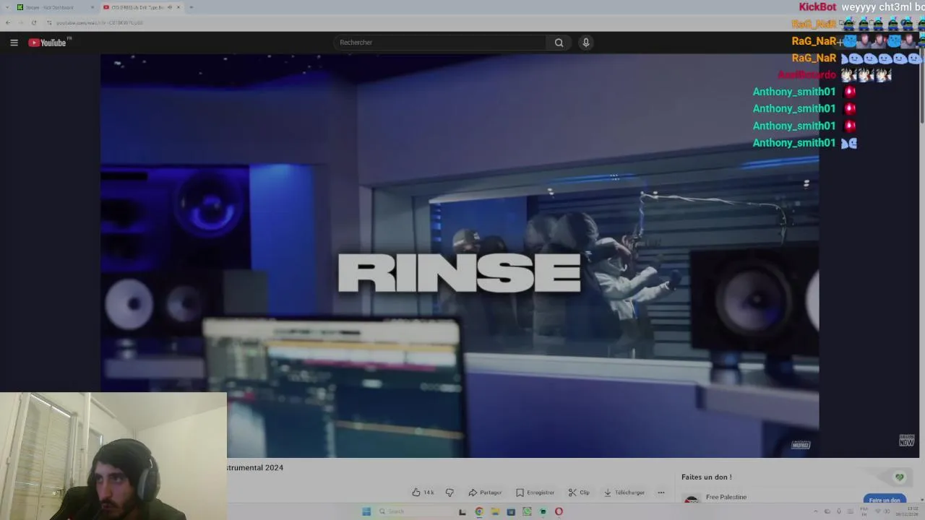Viewport: 925px width, 520px height.
Task: Open the YouTube guide hamburger menu
Action: [x=14, y=43]
